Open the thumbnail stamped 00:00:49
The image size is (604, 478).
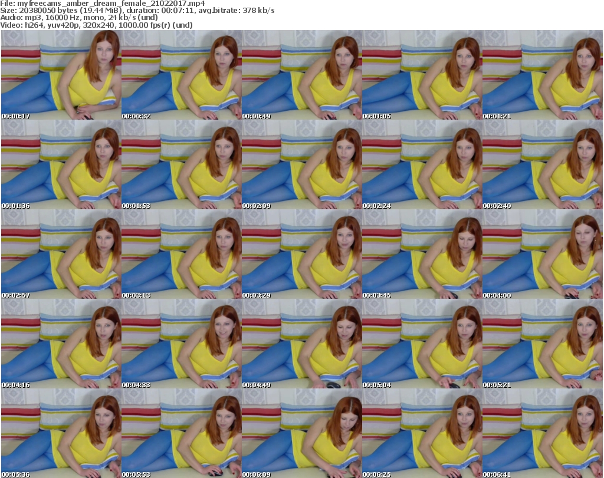[x=301, y=75]
